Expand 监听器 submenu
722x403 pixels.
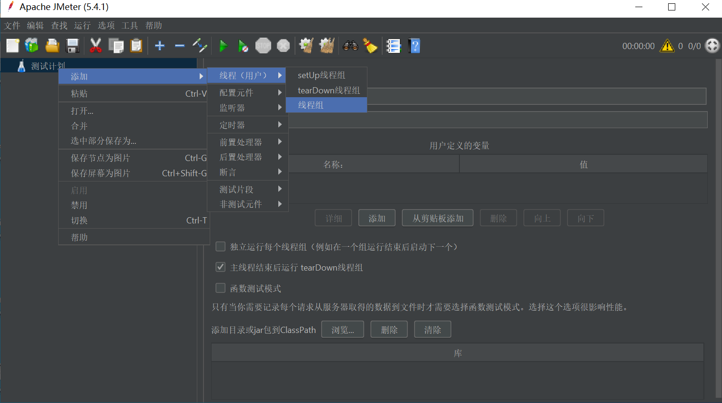(x=248, y=108)
